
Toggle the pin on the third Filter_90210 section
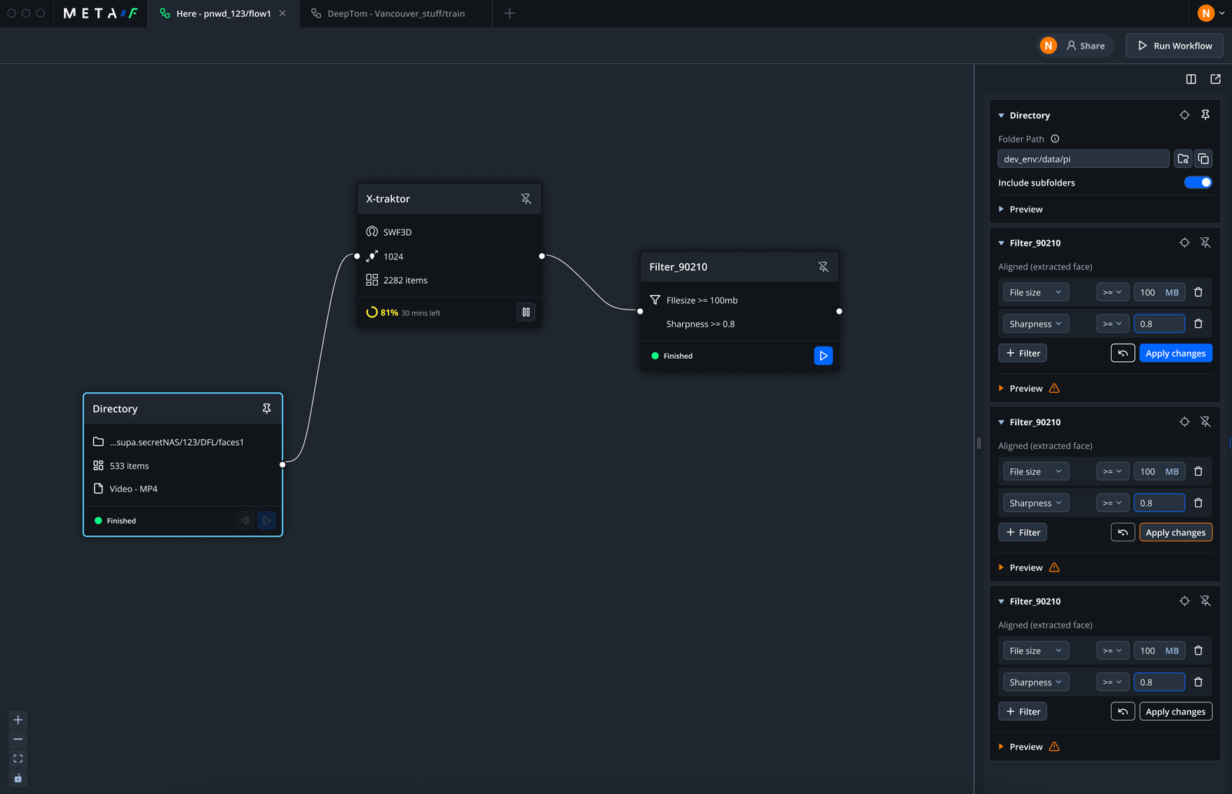click(x=1206, y=601)
